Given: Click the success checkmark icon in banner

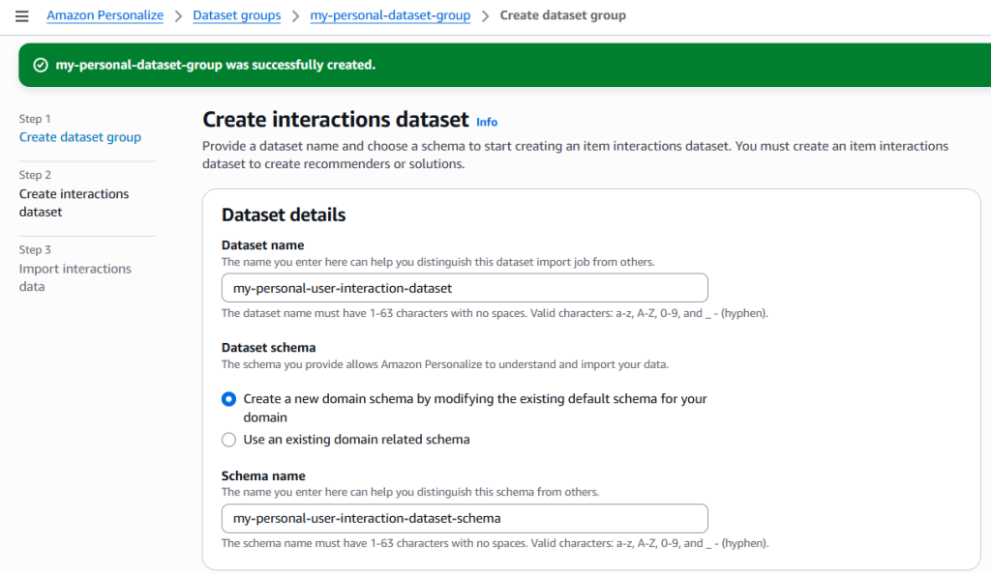Looking at the screenshot, I should (41, 65).
